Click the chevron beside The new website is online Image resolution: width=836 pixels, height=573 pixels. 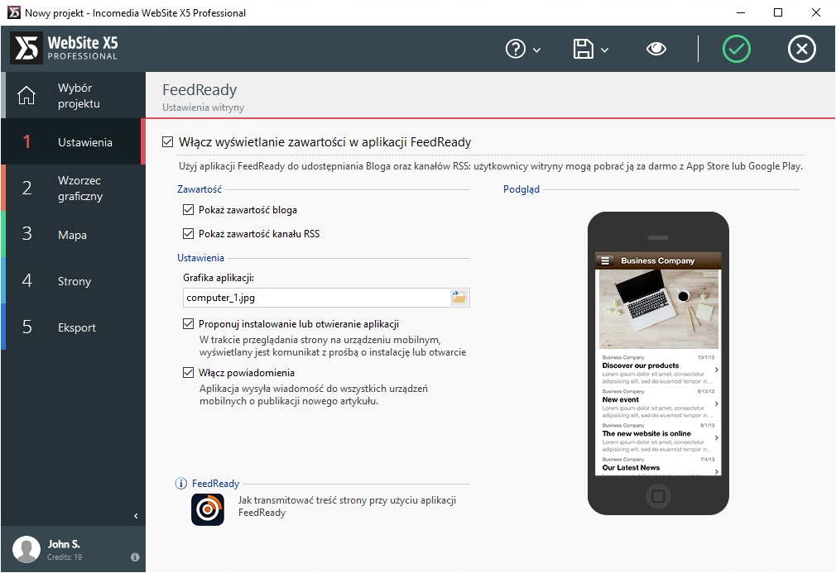[x=717, y=437]
